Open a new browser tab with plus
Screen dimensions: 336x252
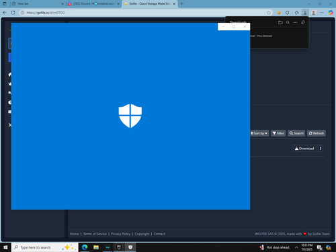click(x=182, y=3)
